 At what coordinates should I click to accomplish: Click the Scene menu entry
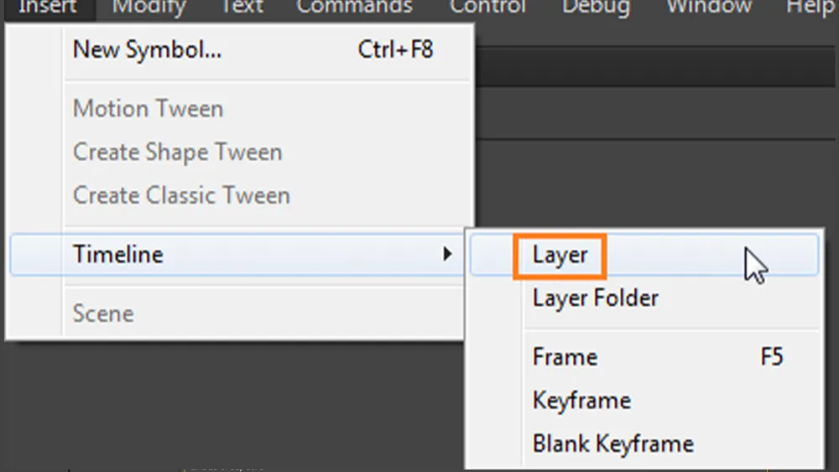(103, 314)
